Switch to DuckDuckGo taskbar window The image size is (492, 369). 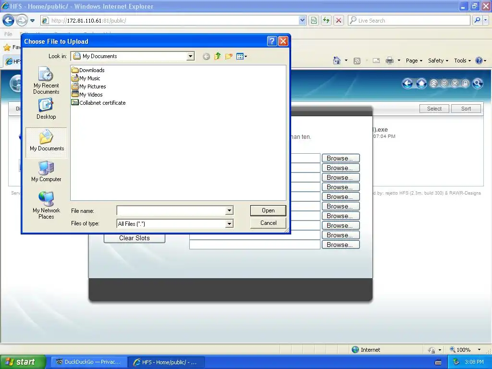pyautogui.click(x=89, y=362)
